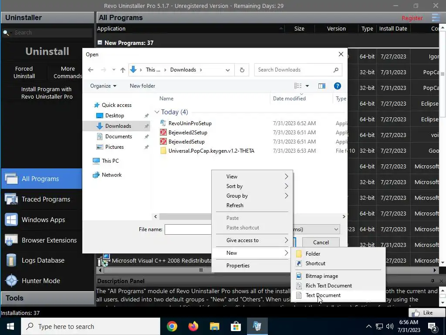Select the Universal.PopCap.keygen folder
Image resolution: width=446 pixels, height=335 pixels.
click(x=211, y=150)
